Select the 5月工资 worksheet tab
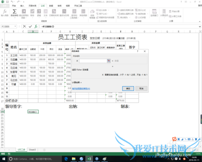This screenshot has height=162, width=202. [x=21, y=150]
